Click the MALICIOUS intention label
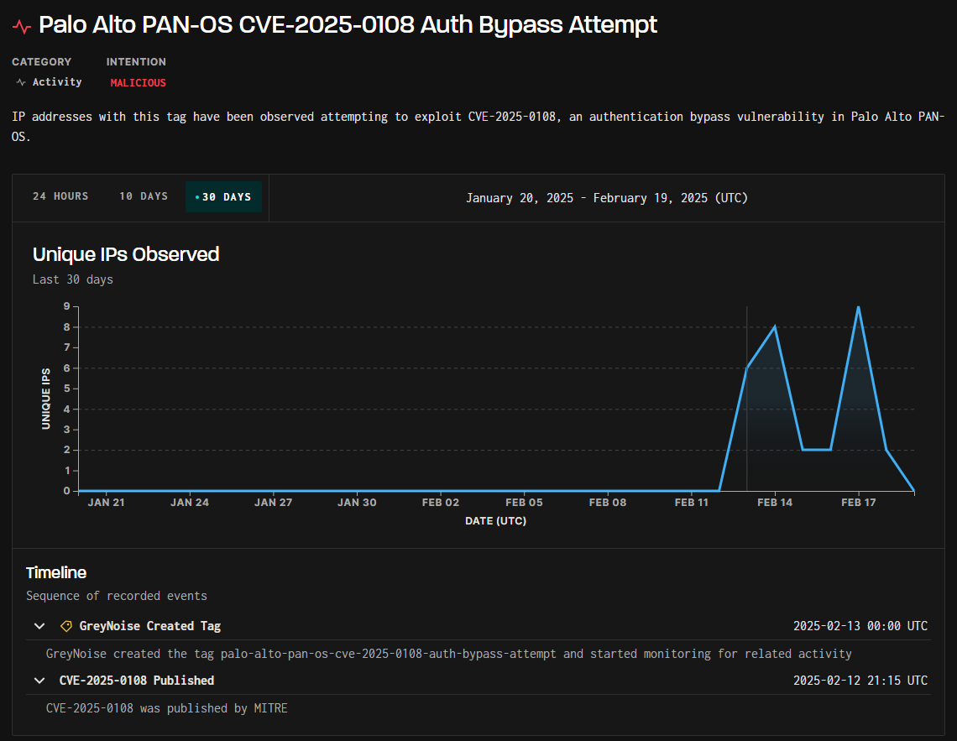957x741 pixels. (138, 82)
